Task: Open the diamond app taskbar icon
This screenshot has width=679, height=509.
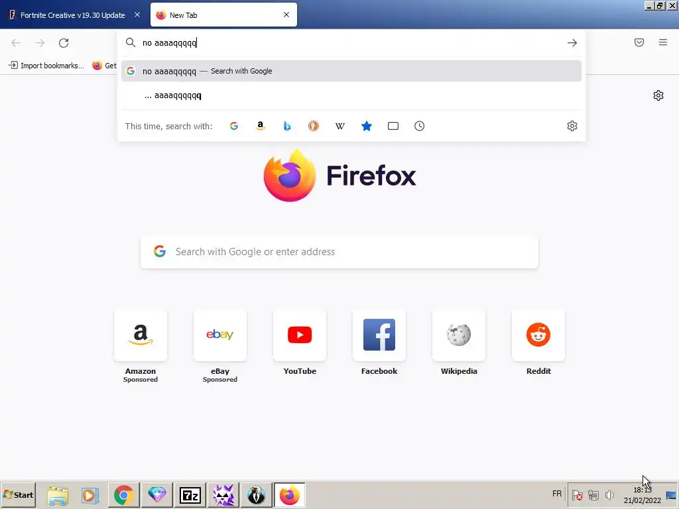Action: (x=156, y=495)
